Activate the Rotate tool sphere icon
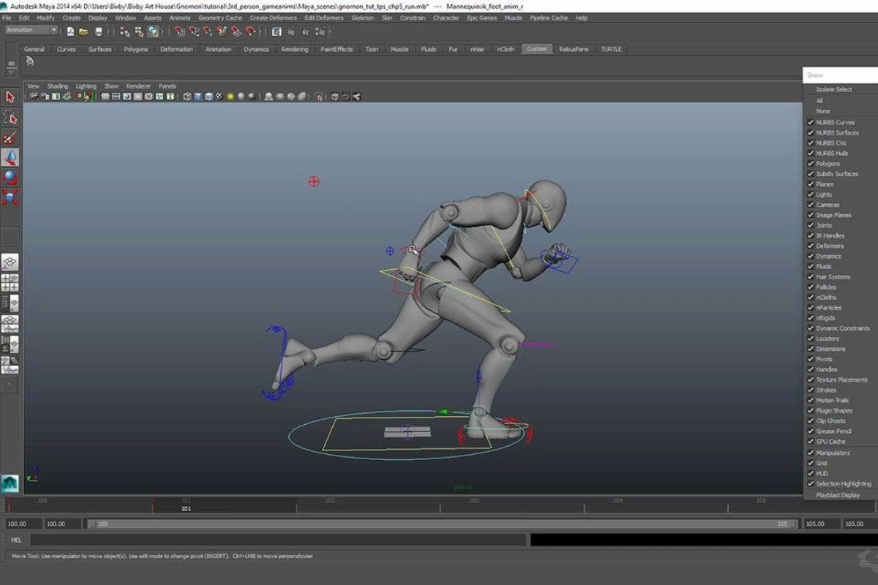Image resolution: width=878 pixels, height=585 pixels. [x=10, y=177]
